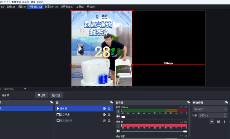230x139 pixels.
Task: Open the 设置 properties gear button
Action: coord(41,95)
